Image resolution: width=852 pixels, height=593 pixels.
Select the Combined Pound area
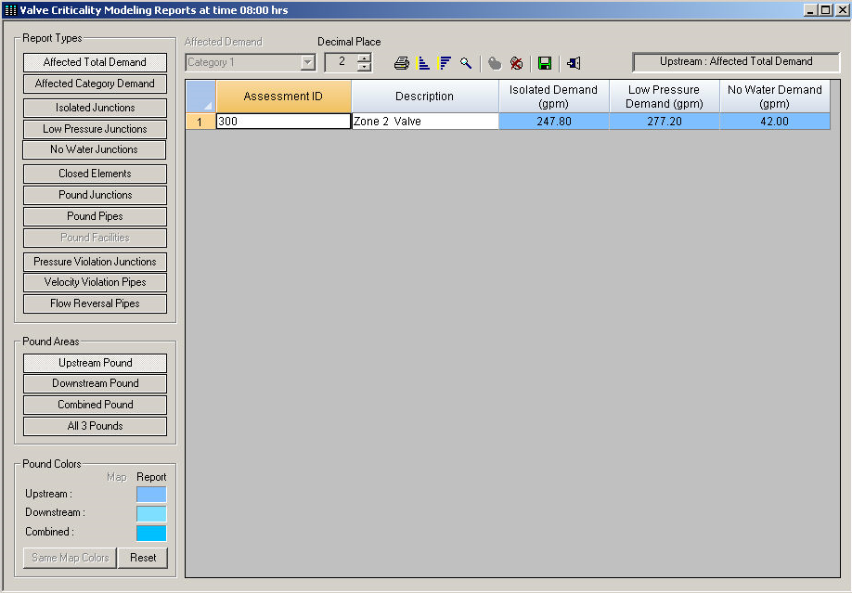[95, 405]
